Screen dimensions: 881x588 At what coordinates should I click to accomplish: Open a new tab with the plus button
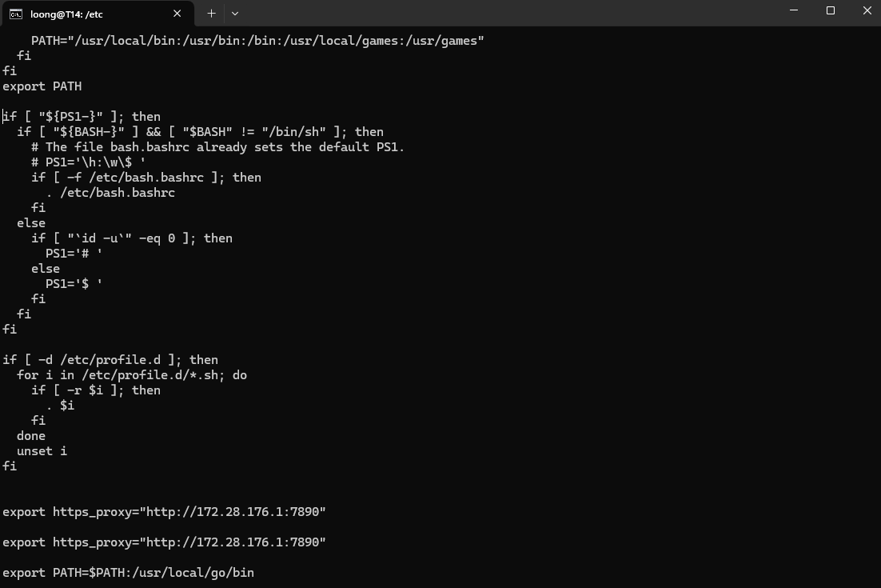211,14
